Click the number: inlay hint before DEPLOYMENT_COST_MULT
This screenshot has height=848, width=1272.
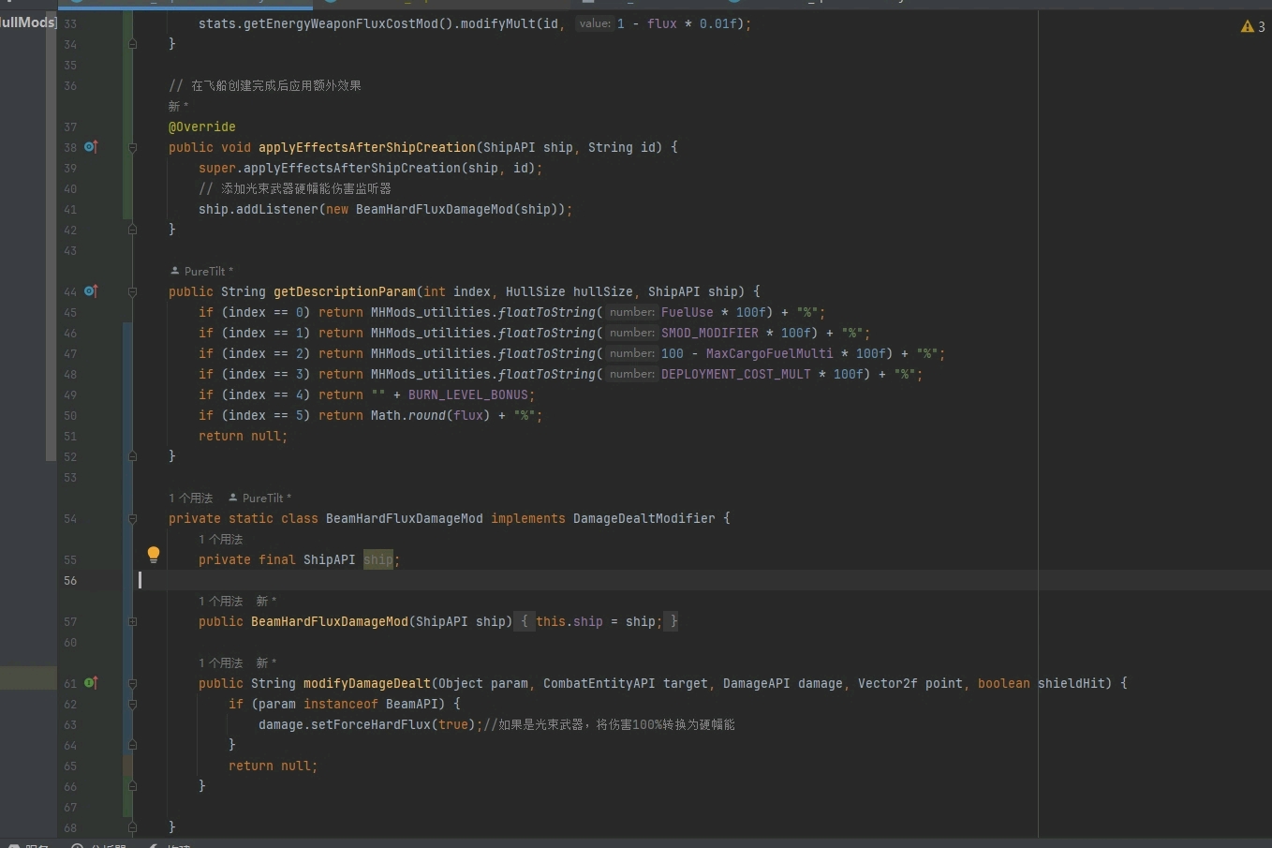632,374
